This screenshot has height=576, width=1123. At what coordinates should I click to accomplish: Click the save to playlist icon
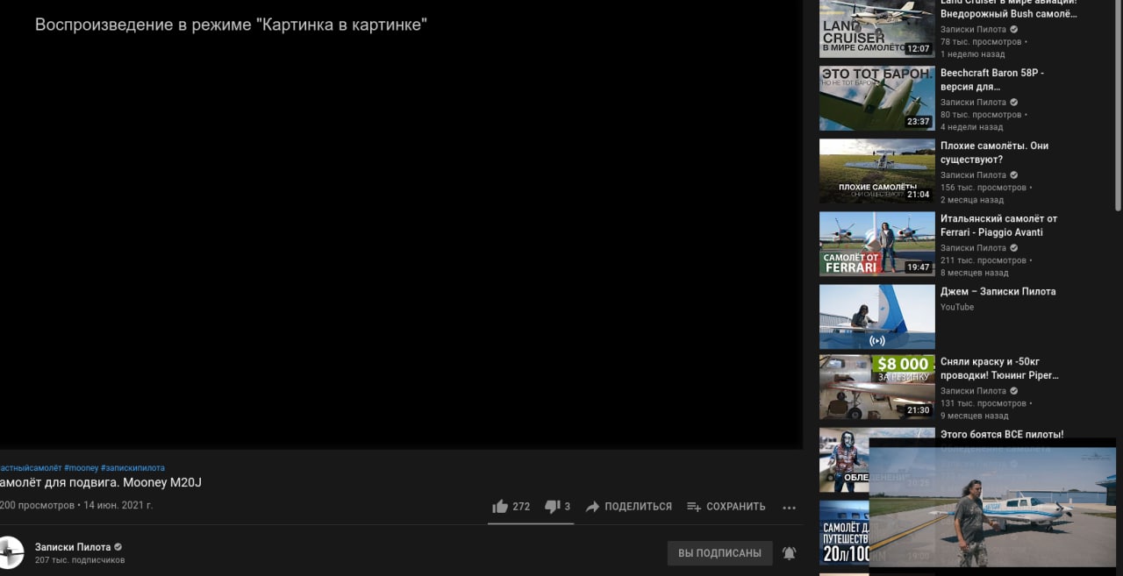pos(694,507)
